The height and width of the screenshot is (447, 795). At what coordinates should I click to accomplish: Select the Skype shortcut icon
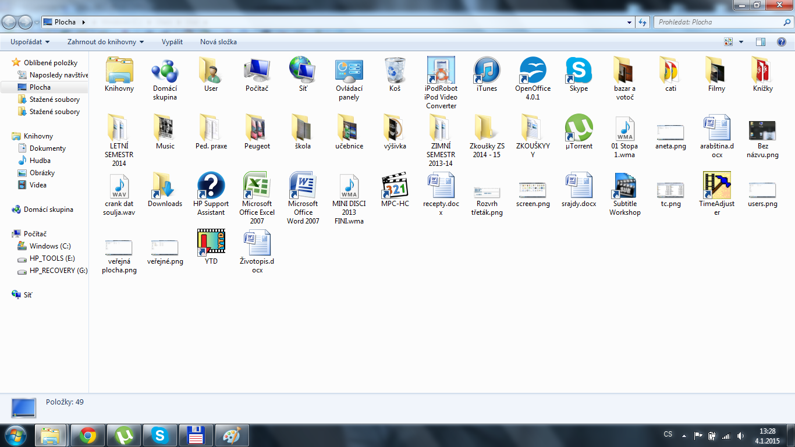click(578, 70)
